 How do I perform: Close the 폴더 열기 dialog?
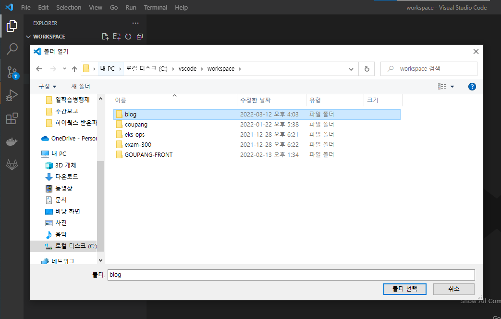(476, 51)
